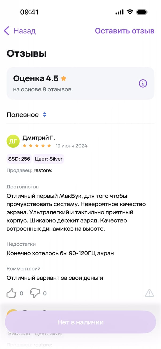Dislike the review with thumbs down
The height and width of the screenshot is (349, 161).
pos(35,293)
